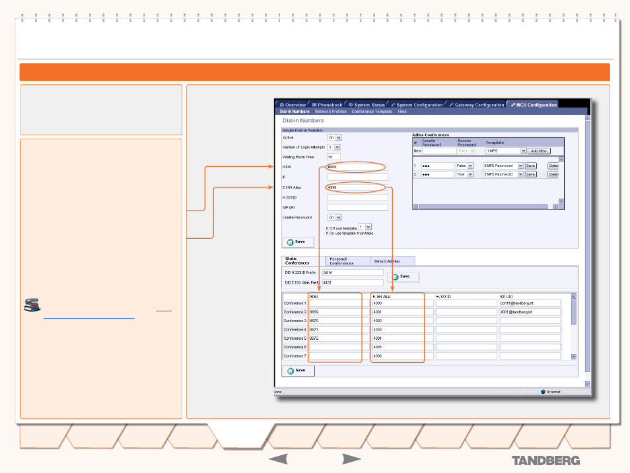Click Save below the conference table
This screenshot has height=473, width=630.
(x=298, y=371)
